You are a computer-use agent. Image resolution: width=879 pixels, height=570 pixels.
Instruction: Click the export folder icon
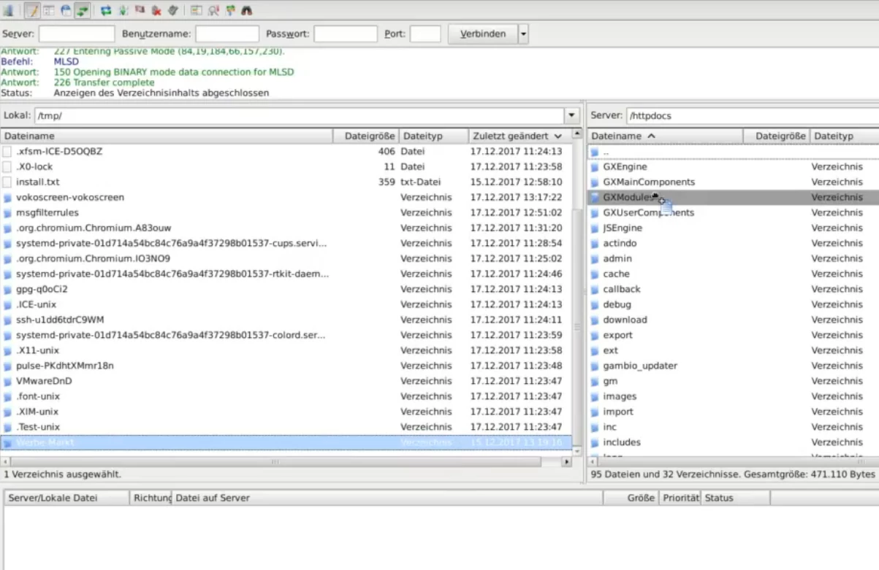pos(594,336)
